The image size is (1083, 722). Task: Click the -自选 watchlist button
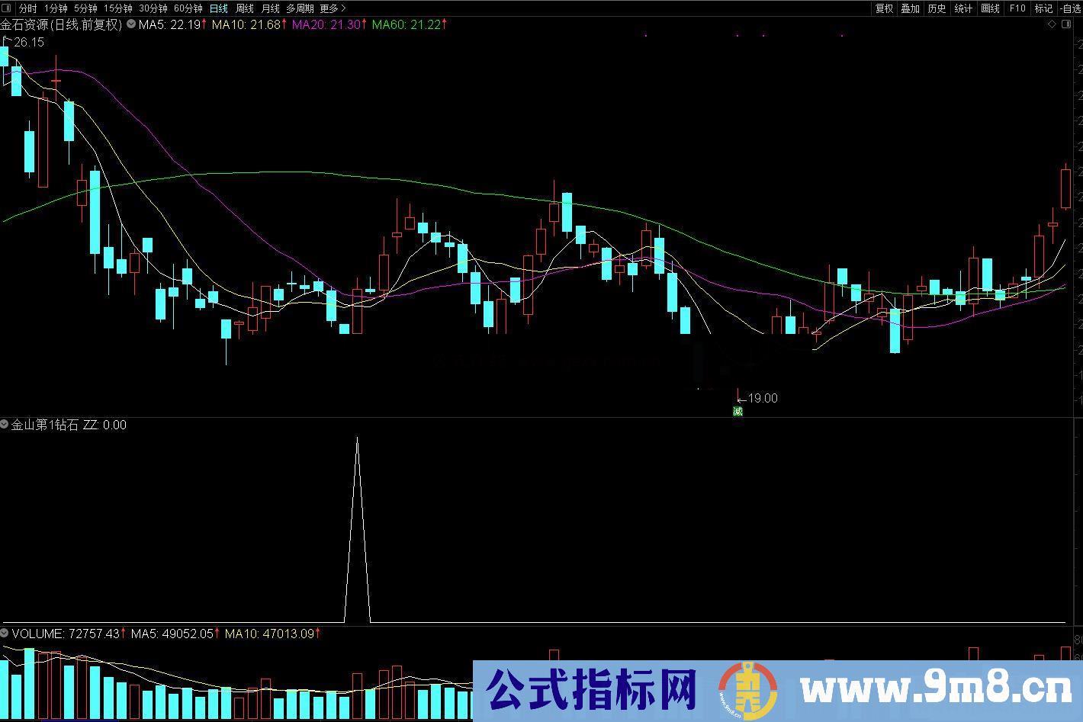click(x=1070, y=8)
